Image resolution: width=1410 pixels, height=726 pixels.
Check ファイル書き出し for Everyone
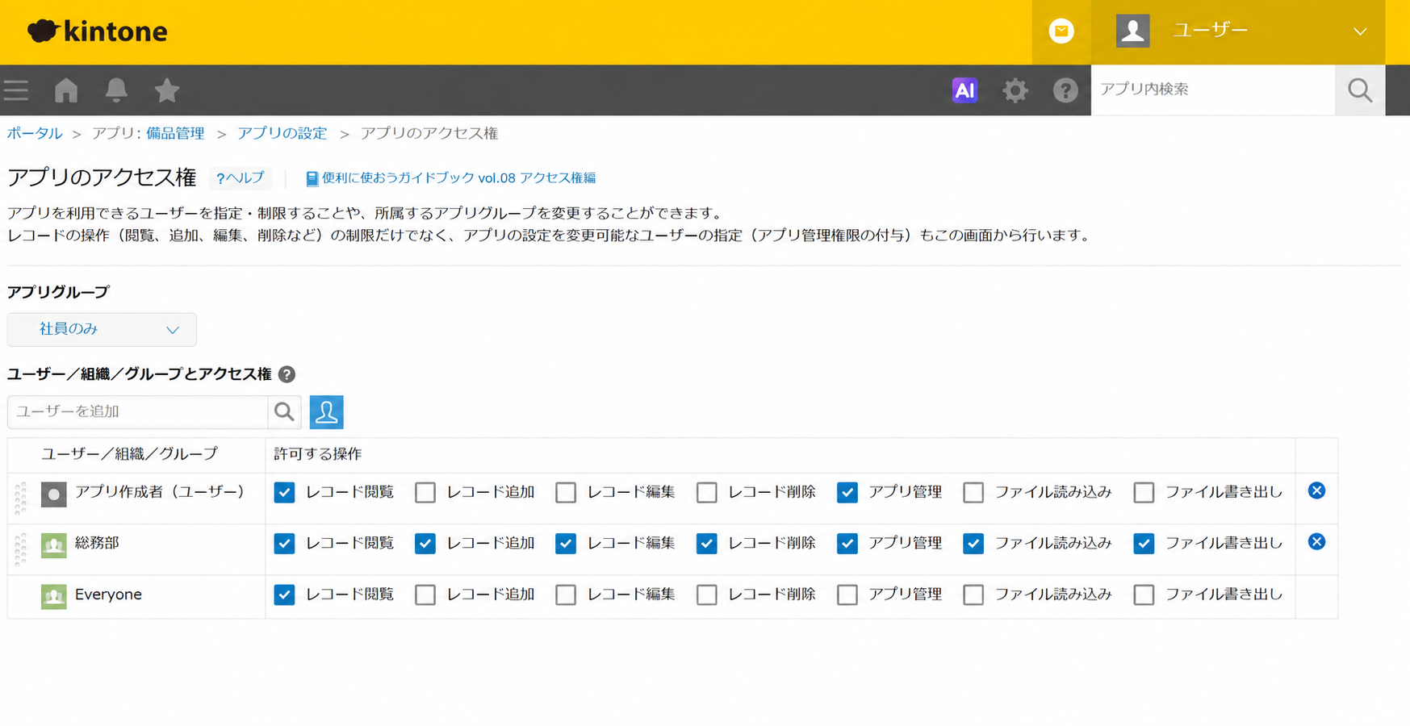tap(1144, 595)
